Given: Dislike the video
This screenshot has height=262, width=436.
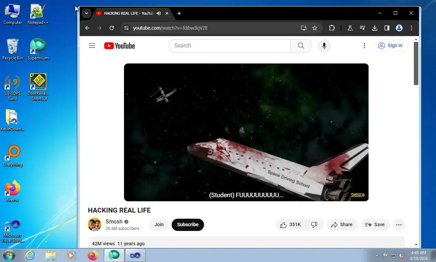Looking at the screenshot, I should (314, 224).
